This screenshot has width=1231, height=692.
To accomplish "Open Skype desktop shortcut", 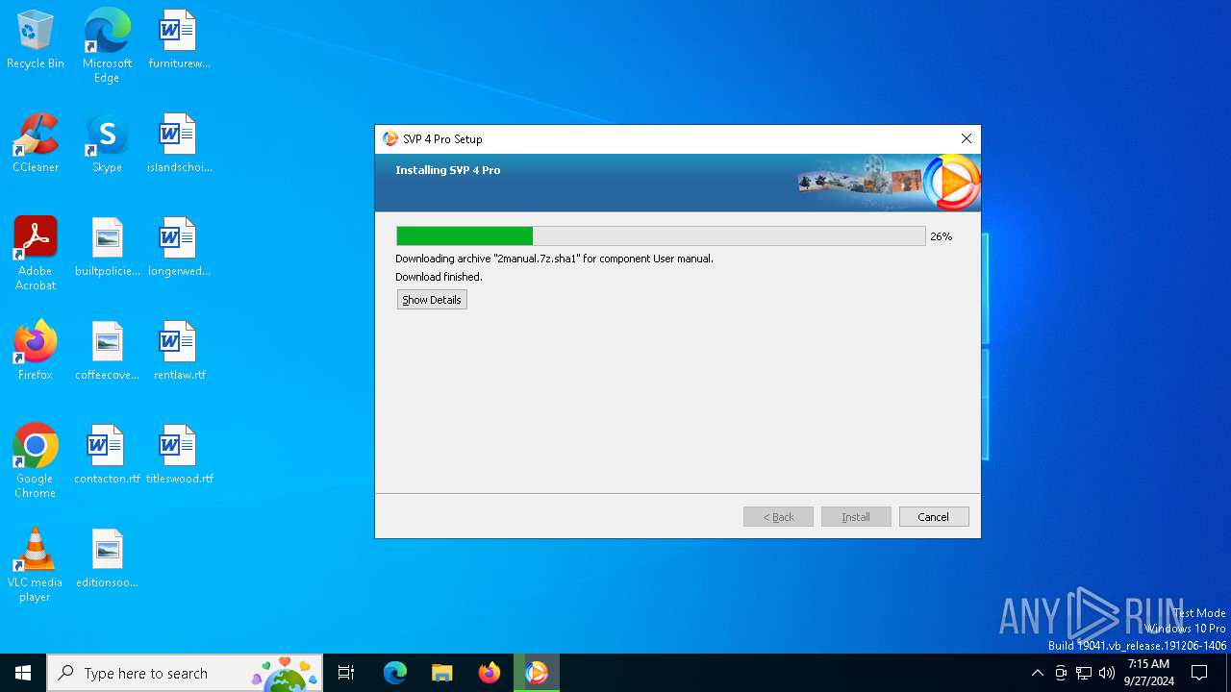I will [107, 144].
